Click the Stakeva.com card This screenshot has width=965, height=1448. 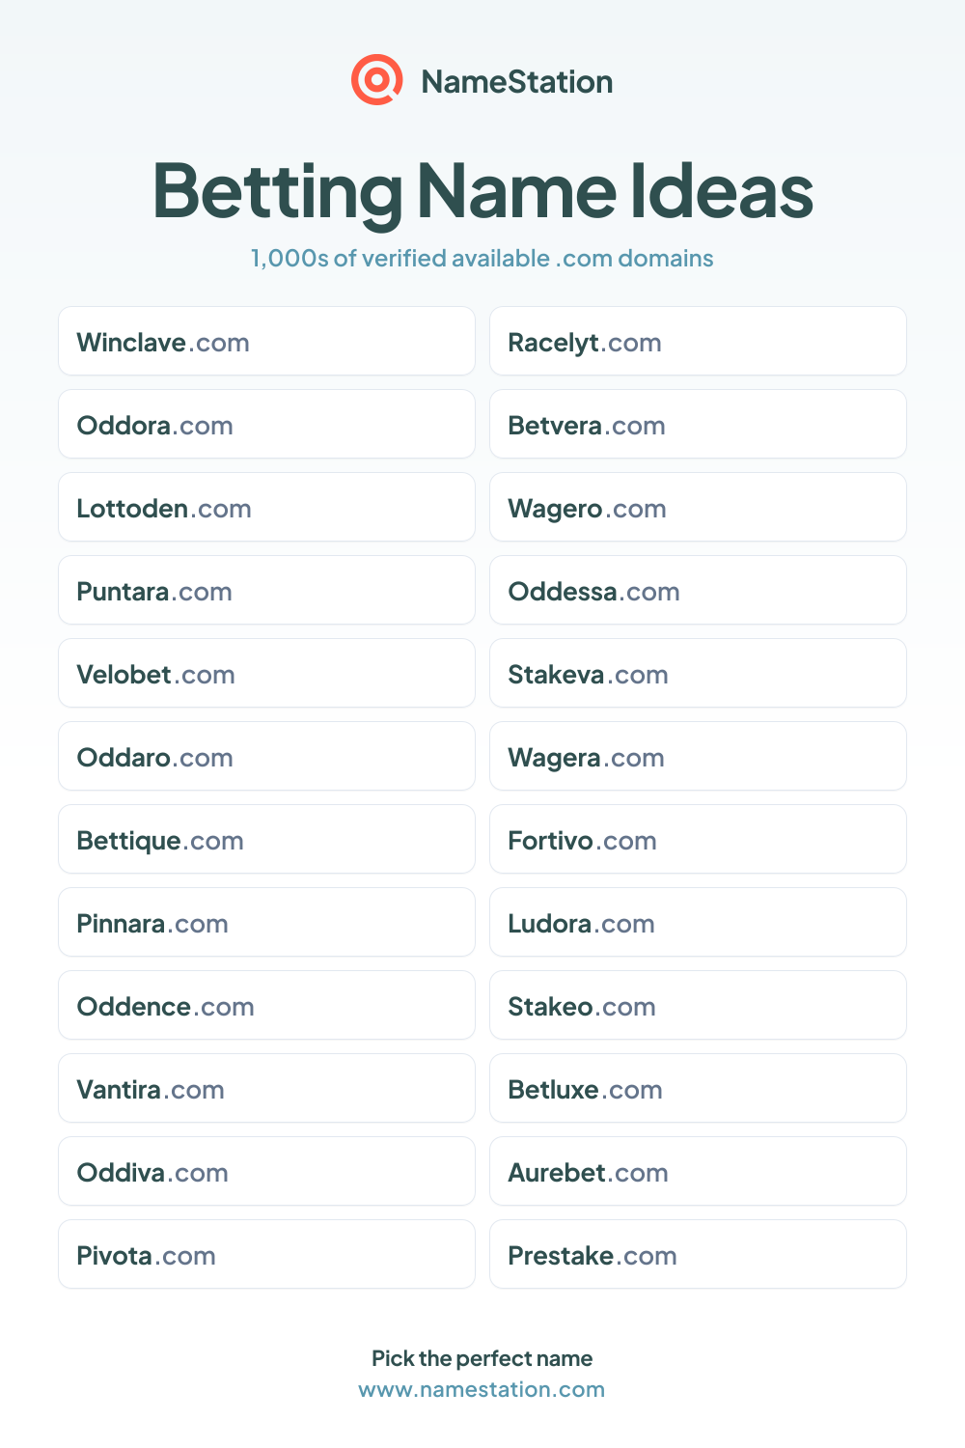click(698, 673)
